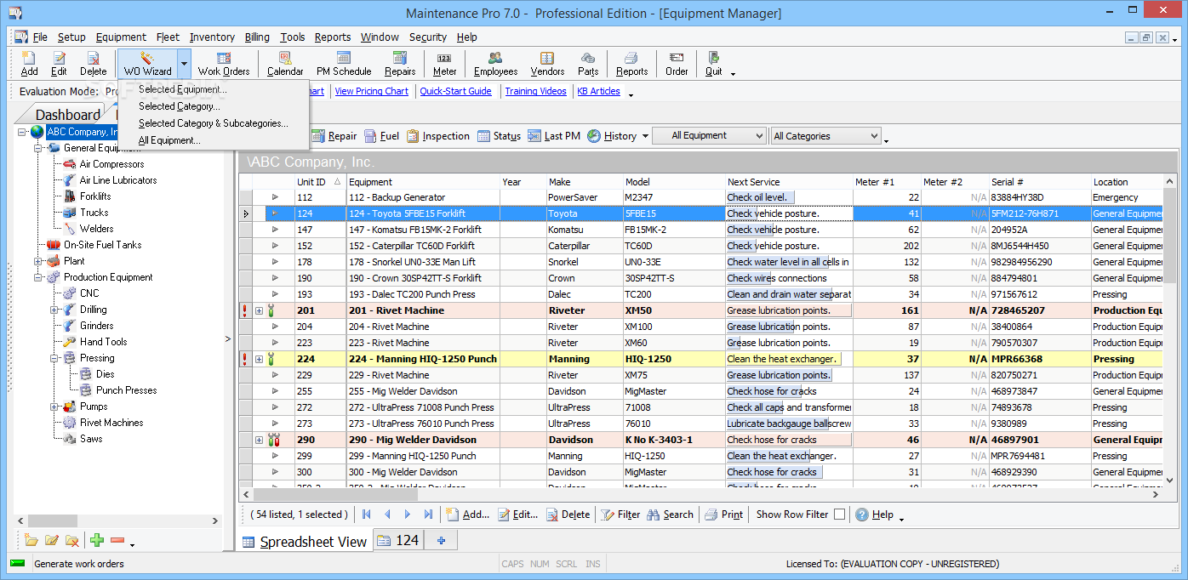Click the green plus icon under the tree
Screen dimensions: 1188x580
tap(97, 540)
